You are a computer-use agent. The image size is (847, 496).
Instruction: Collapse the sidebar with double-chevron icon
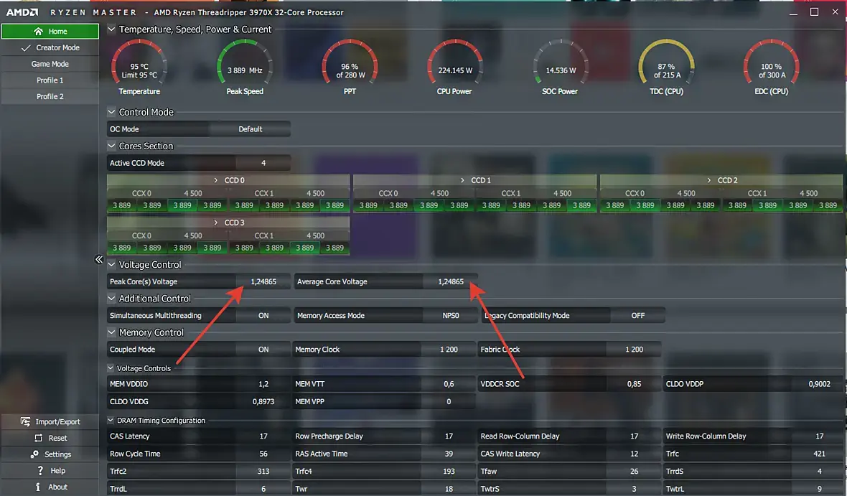99,259
